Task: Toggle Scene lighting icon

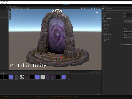Action: (x=87, y=8)
